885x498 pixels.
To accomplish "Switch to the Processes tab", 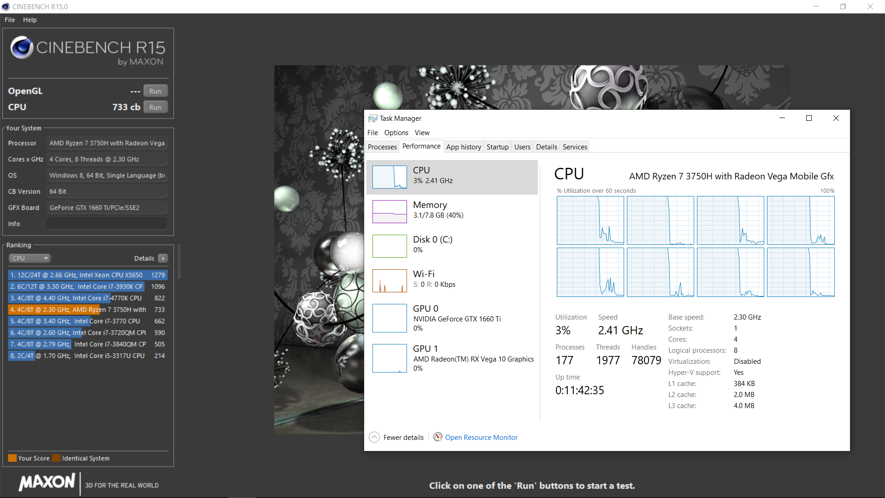I will point(382,147).
